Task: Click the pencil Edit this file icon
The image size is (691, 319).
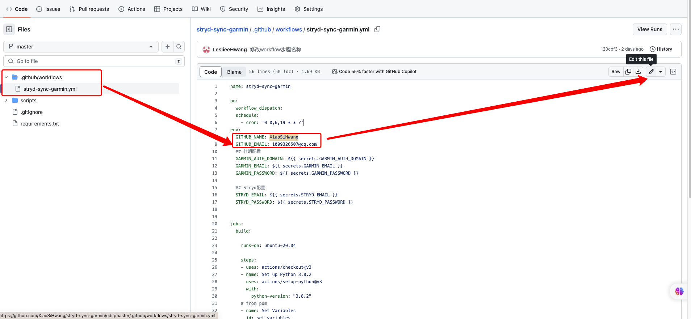Action: tap(651, 72)
